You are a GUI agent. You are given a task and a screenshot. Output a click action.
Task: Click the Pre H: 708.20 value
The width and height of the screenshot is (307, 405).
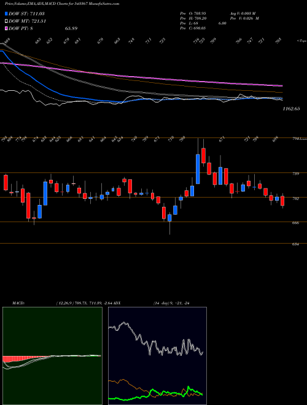point(193,18)
